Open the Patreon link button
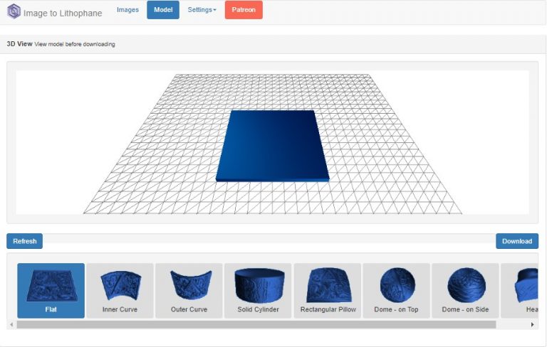 pyautogui.click(x=244, y=10)
